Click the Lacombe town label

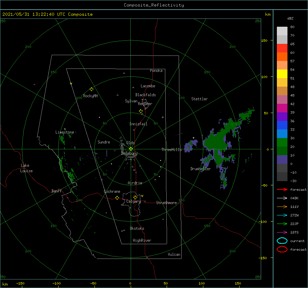(148, 86)
